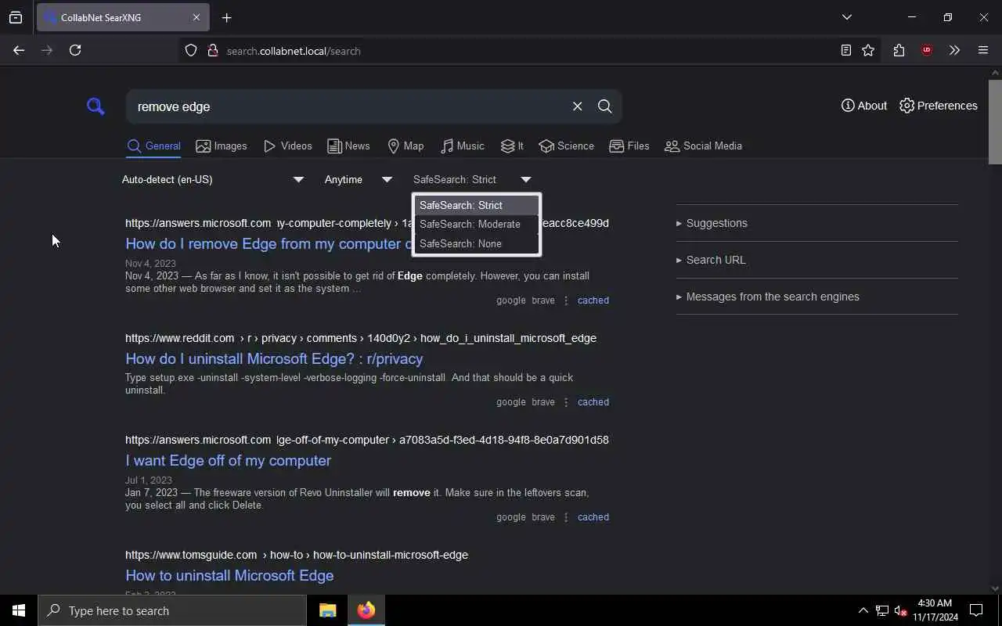Open uBlock Origin extension icon
Screen dimensions: 1002x626
pos(927,50)
